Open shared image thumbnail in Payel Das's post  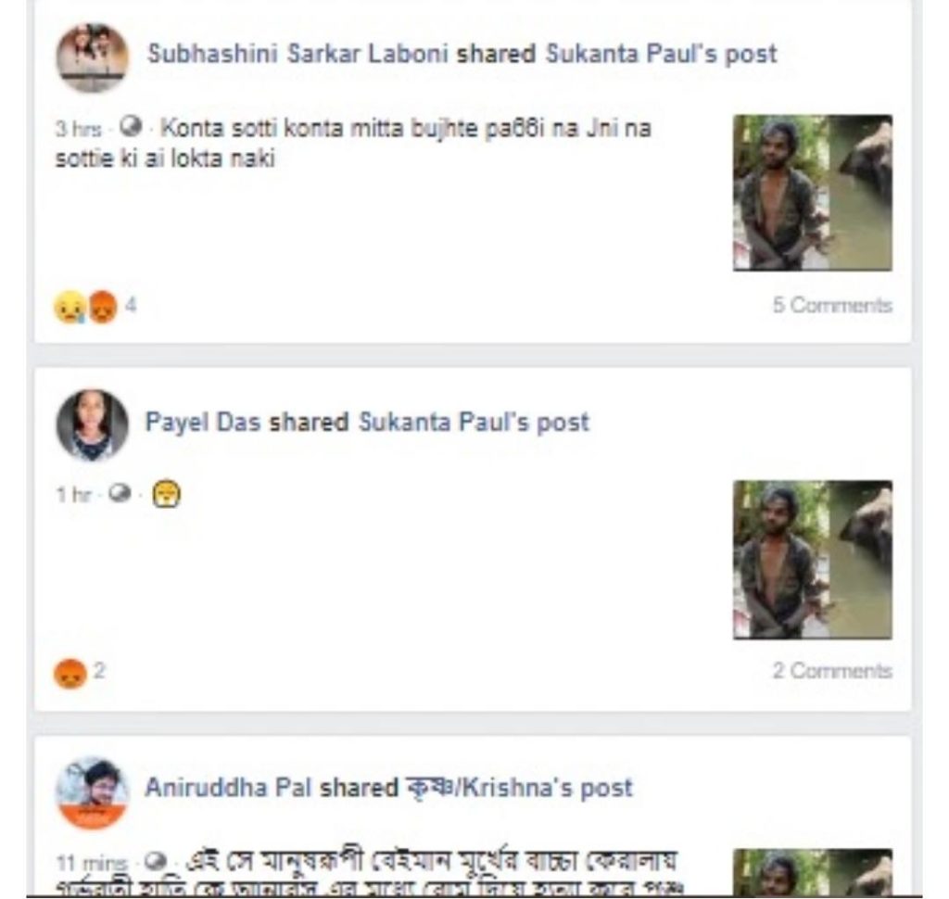pos(812,560)
